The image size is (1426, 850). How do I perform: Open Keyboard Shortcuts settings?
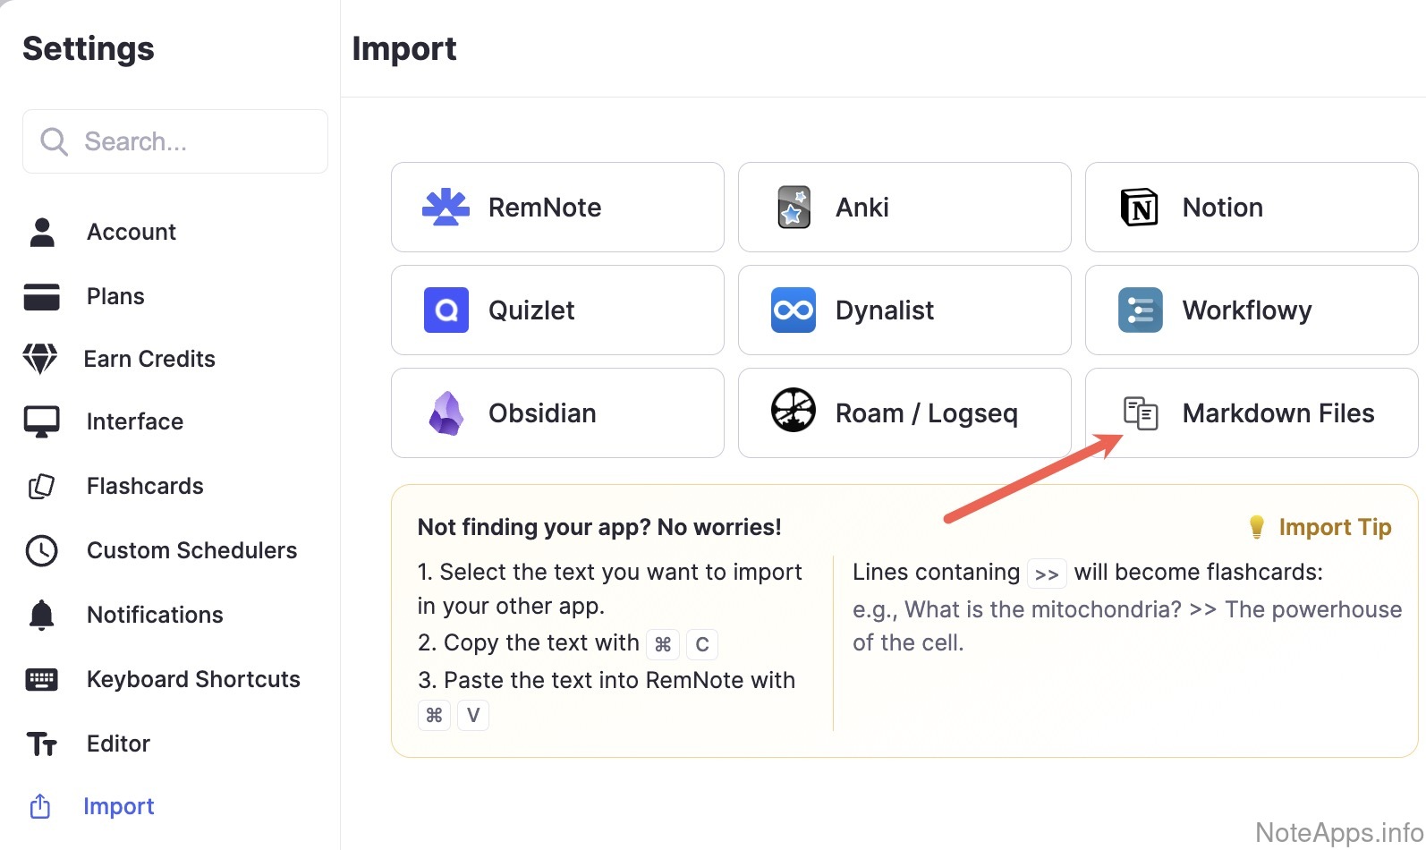193,679
